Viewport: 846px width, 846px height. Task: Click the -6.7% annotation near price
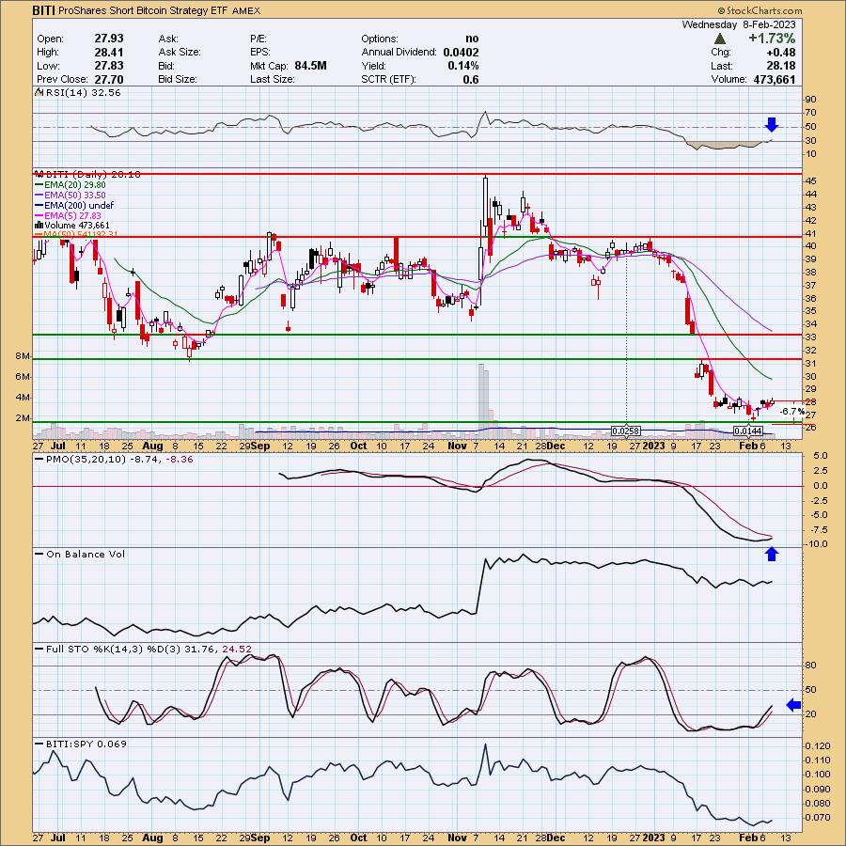[x=792, y=412]
